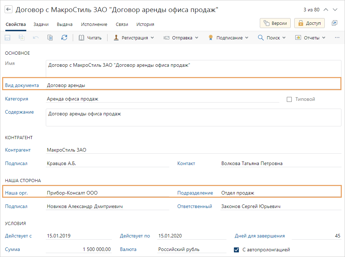The image size is (345, 257).
Task: Click the refresh icon in toolbar
Action: [64, 38]
